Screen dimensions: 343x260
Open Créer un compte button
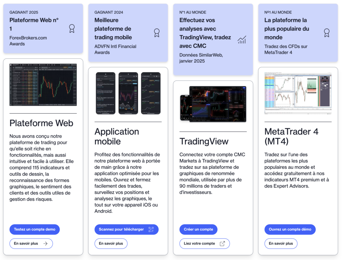198,230
